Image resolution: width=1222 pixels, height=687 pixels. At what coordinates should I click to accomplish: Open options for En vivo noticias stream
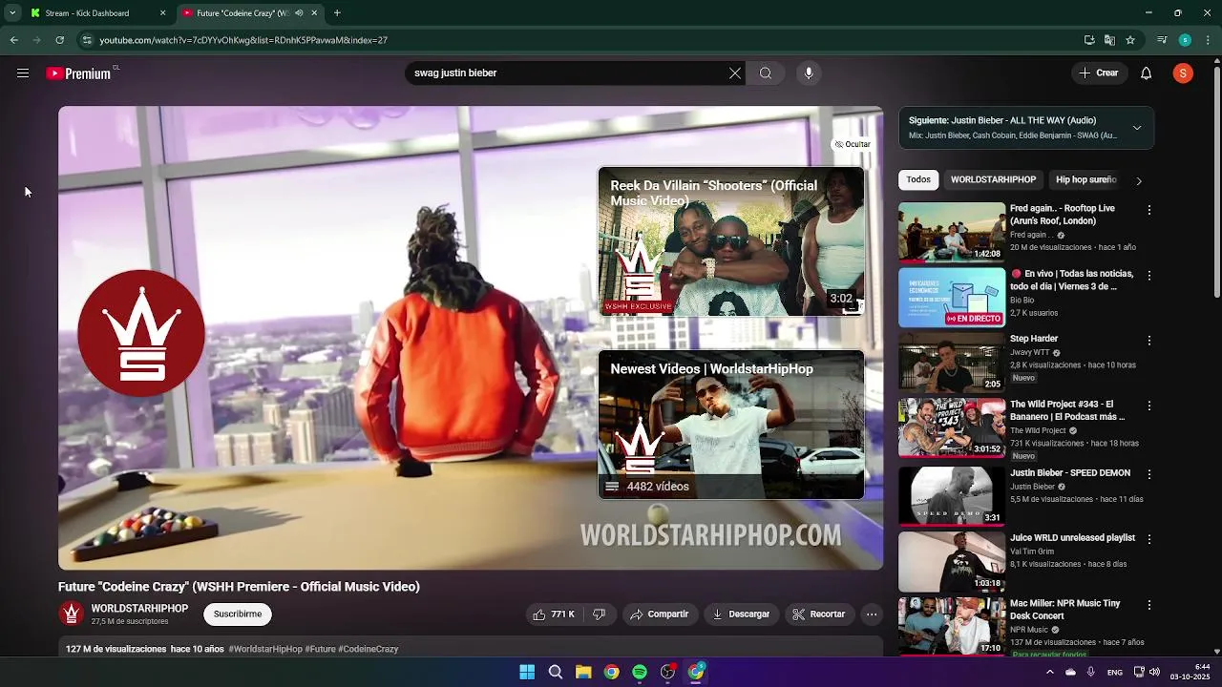point(1149,276)
